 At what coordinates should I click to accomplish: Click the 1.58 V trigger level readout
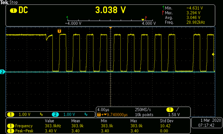pos(174,115)
